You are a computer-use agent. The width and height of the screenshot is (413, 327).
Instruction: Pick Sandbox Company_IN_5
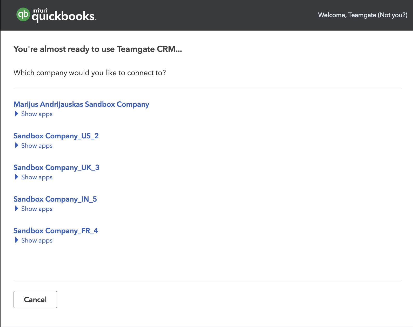coord(55,199)
